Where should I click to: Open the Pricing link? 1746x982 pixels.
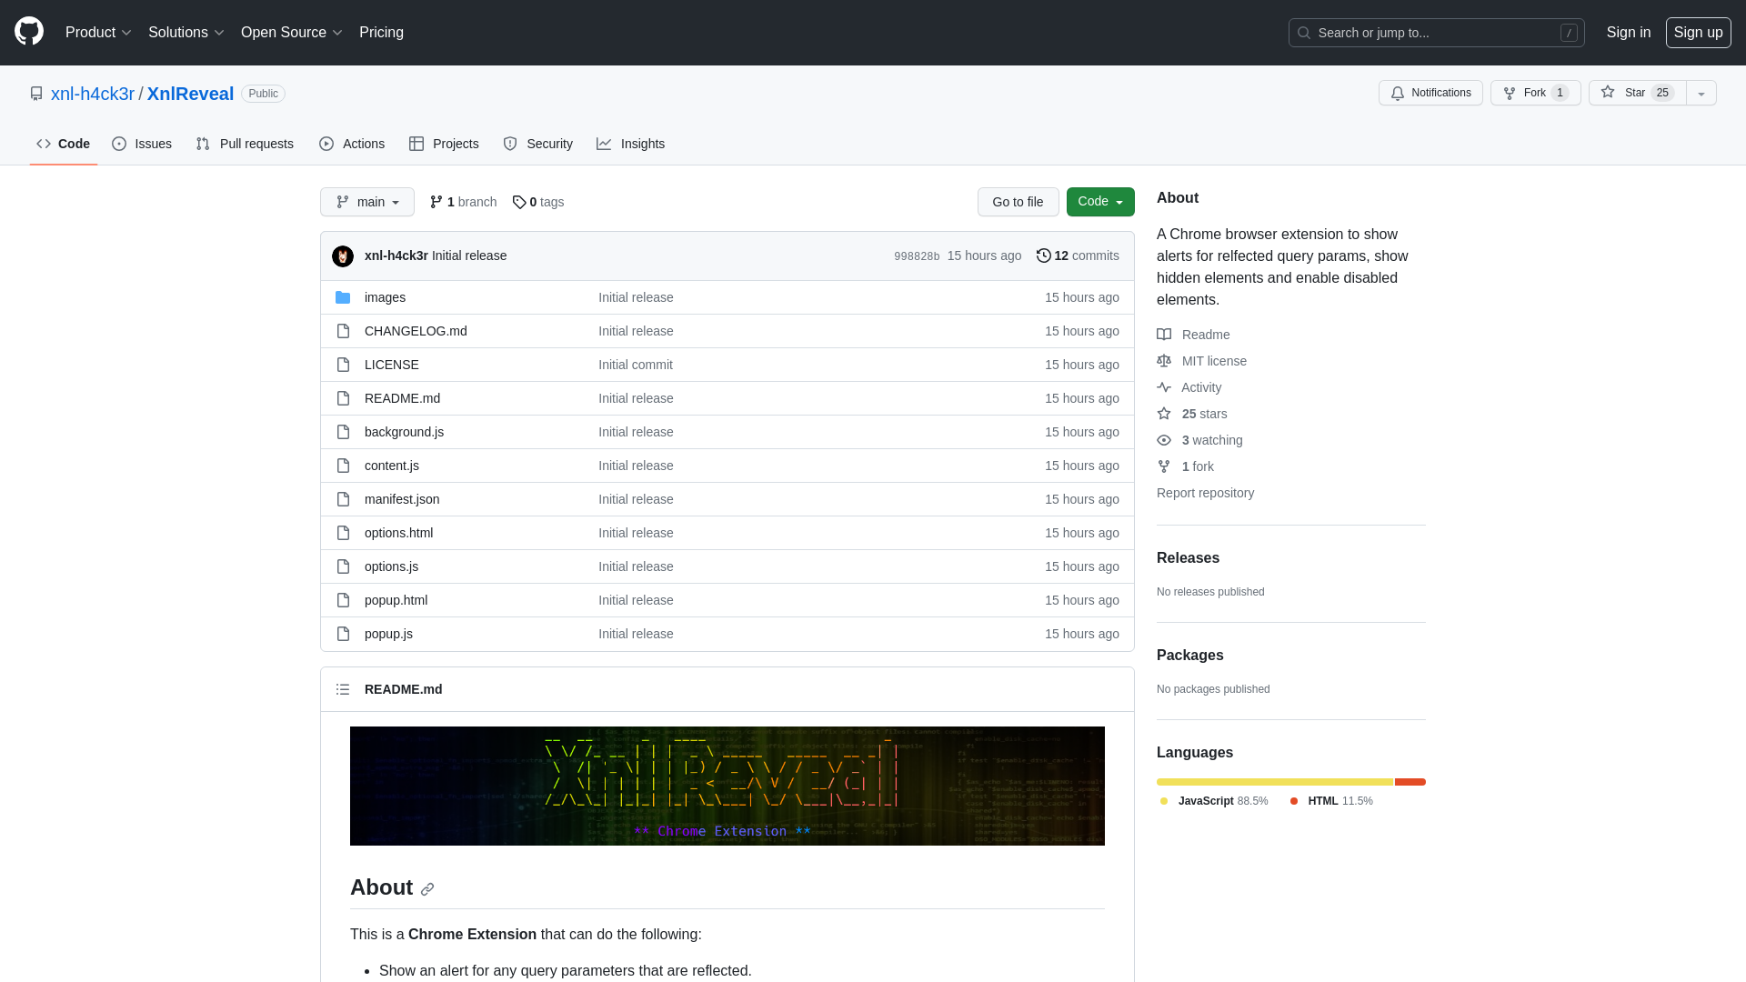click(x=381, y=33)
